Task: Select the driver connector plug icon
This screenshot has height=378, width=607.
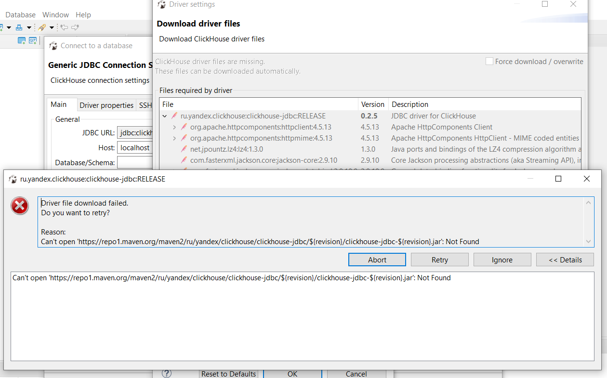Action: coord(42,27)
